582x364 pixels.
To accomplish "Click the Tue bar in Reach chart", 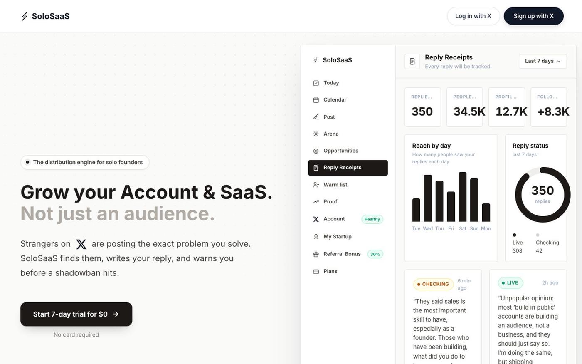I will (x=416, y=210).
